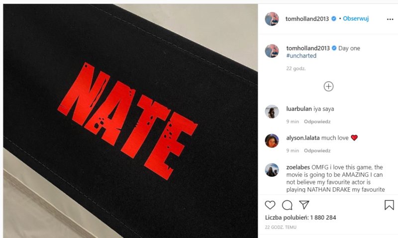Open alyson.lalata username link

[303, 138]
